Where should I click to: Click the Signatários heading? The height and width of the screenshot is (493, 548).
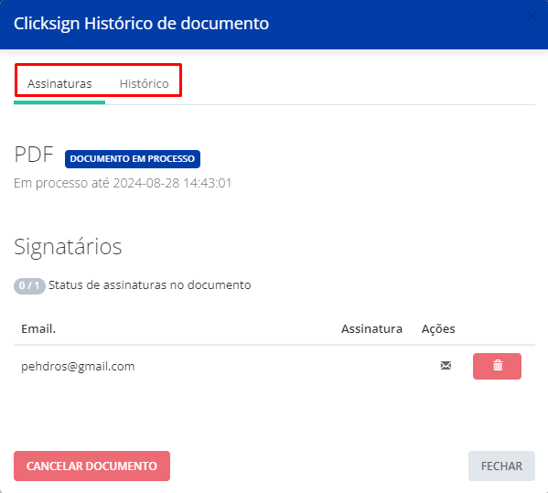(x=68, y=247)
